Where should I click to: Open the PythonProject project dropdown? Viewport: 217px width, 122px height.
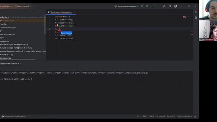click(6, 6)
